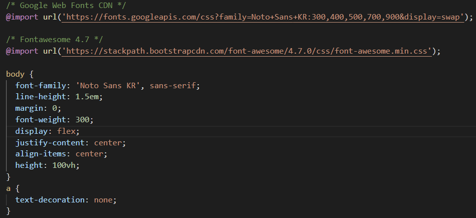This screenshot has width=476, height=218.
Task: Click the 100vh value
Action: pos(64,165)
